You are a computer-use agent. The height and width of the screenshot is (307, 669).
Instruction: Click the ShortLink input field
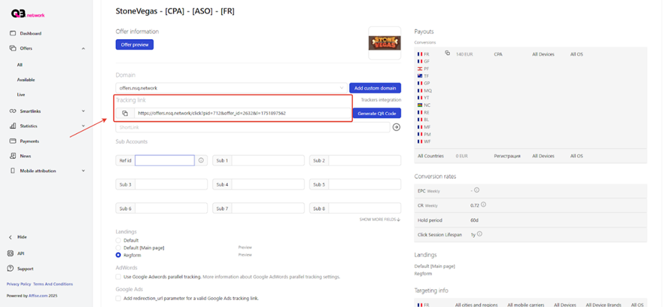coord(253,128)
